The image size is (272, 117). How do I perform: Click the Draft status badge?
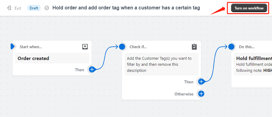coord(34,8)
